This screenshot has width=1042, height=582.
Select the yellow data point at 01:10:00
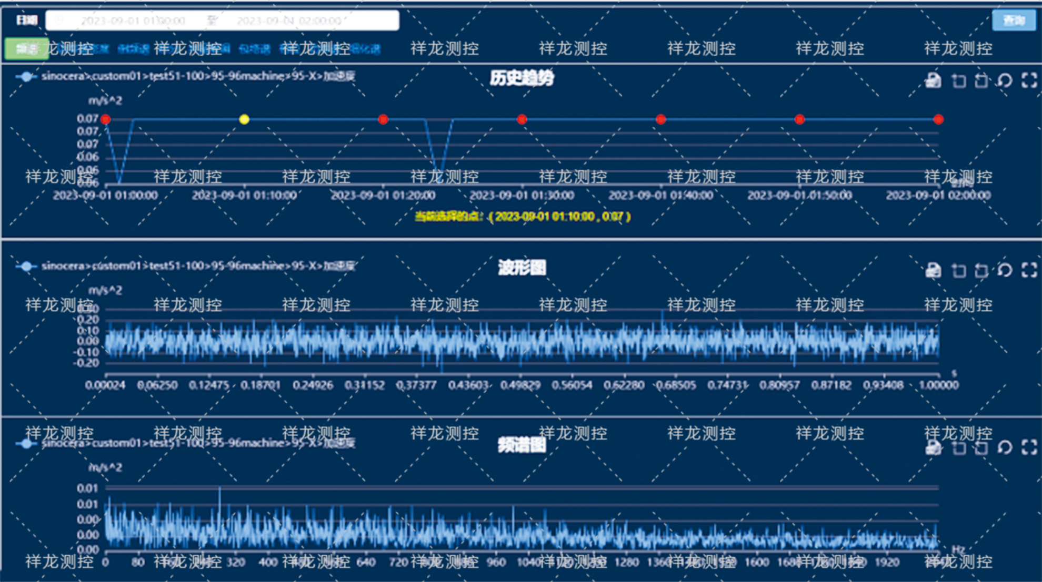pos(244,119)
